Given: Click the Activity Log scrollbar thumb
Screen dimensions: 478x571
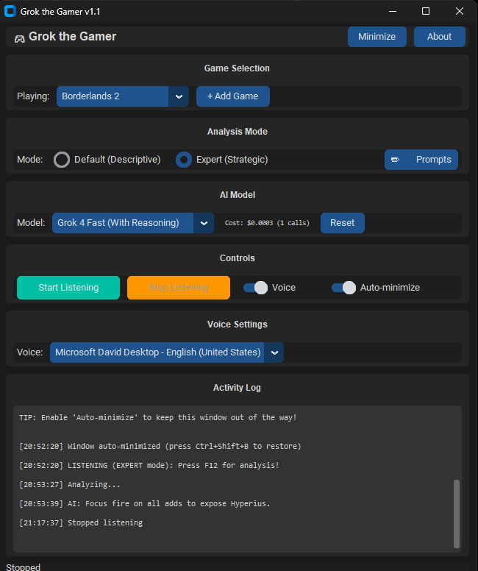Looking at the screenshot, I should (457, 513).
